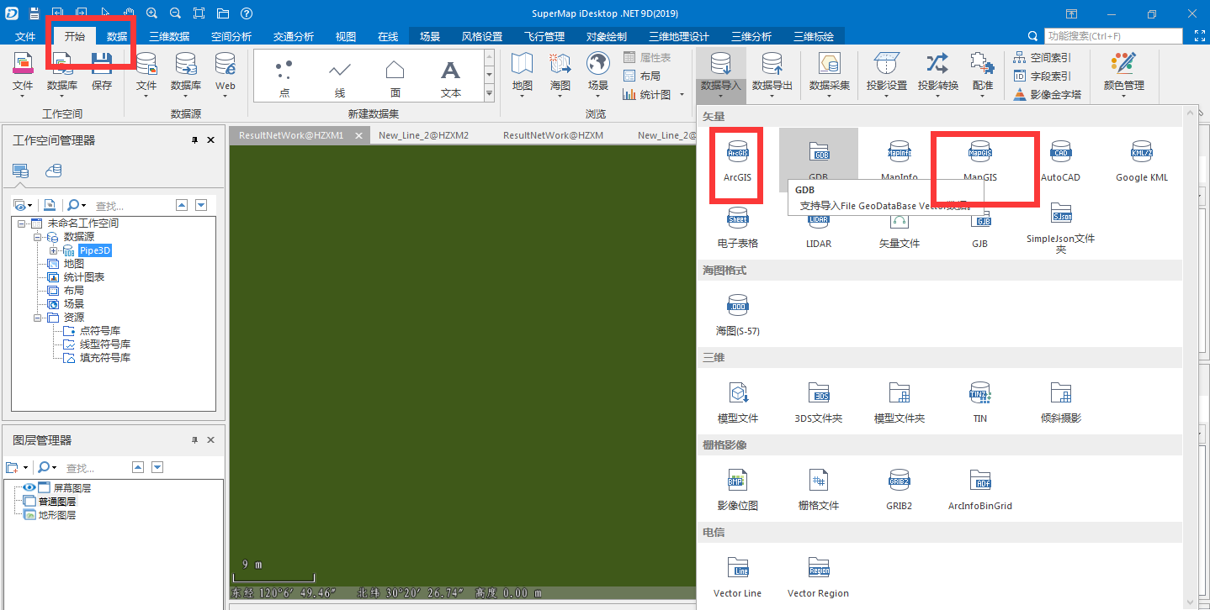Create new 点 point dataset

point(284,76)
